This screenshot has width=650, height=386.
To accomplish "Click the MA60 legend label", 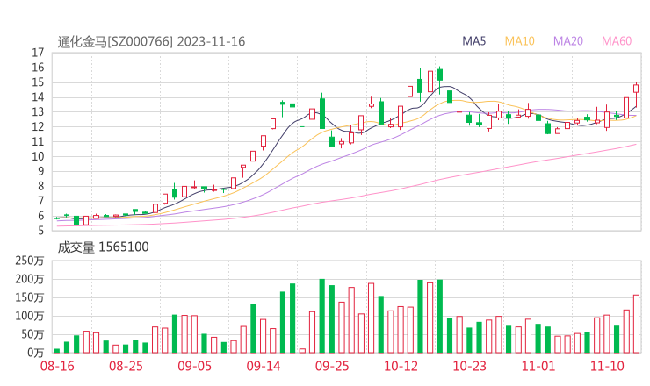I will click(617, 41).
